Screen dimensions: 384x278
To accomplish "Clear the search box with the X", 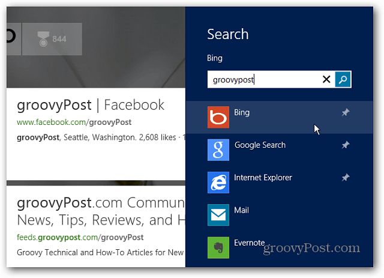I will (x=326, y=79).
